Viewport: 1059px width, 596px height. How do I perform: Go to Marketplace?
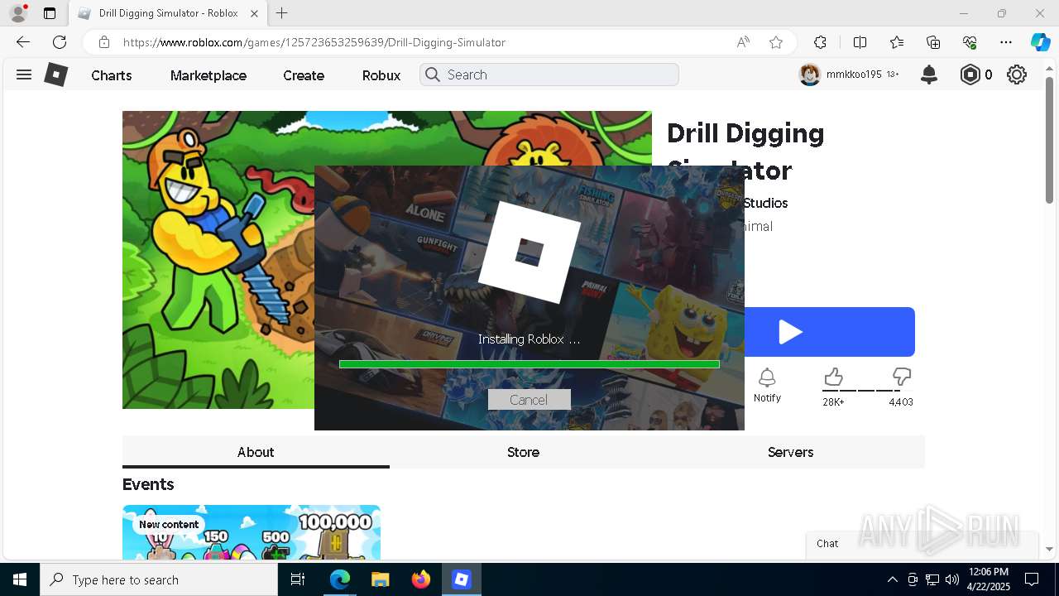pyautogui.click(x=208, y=75)
